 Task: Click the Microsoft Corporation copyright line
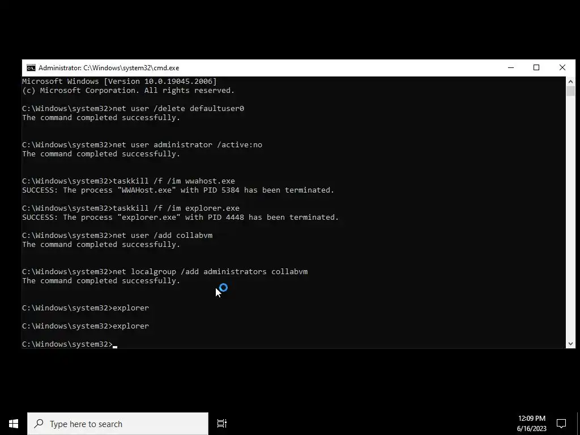click(x=129, y=91)
